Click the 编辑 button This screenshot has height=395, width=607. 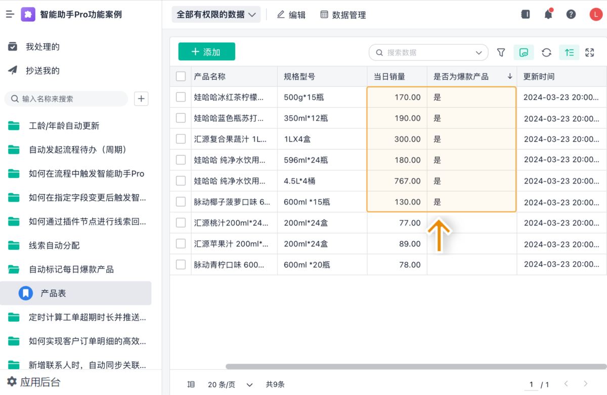291,15
